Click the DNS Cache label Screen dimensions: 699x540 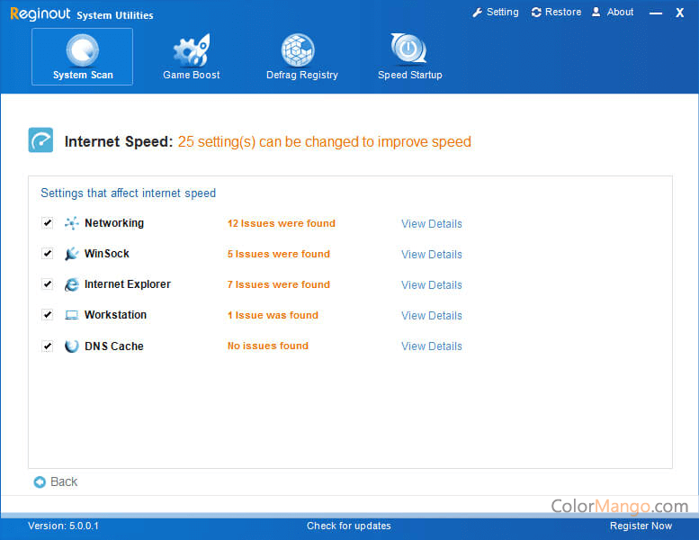114,346
